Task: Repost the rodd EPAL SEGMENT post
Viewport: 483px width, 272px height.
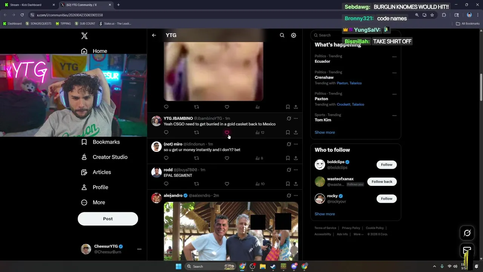Action: tap(196, 184)
